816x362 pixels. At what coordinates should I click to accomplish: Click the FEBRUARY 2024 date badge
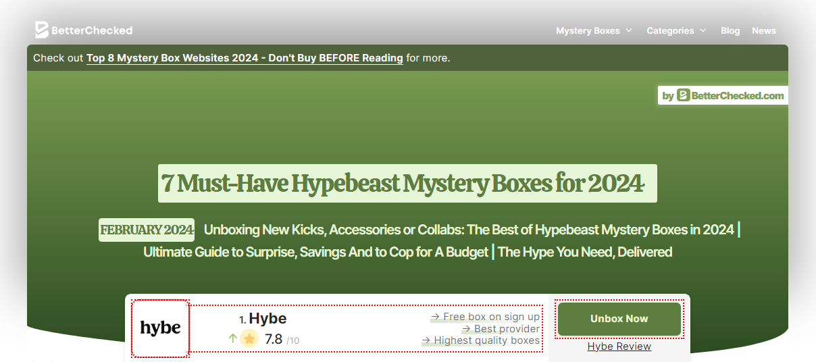[147, 230]
